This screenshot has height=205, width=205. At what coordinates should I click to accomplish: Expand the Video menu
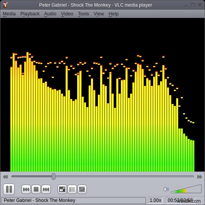67,14
